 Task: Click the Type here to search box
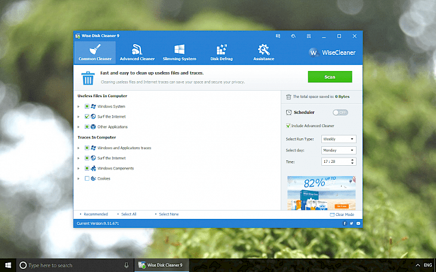(x=75, y=265)
